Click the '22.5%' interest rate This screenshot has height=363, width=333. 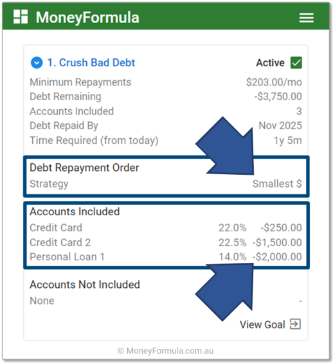(x=233, y=243)
